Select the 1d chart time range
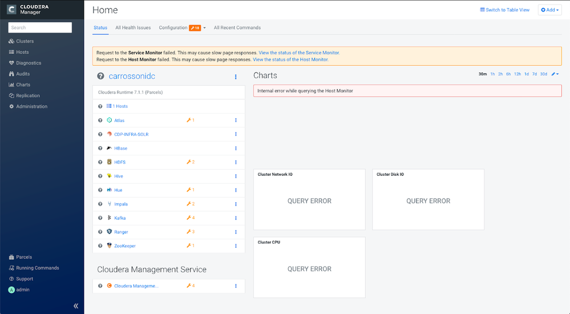The height and width of the screenshot is (314, 570). click(527, 74)
